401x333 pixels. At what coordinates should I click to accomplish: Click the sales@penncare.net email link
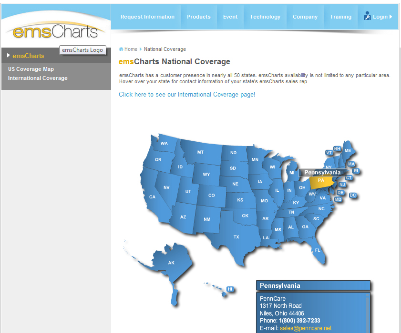pos(306,328)
